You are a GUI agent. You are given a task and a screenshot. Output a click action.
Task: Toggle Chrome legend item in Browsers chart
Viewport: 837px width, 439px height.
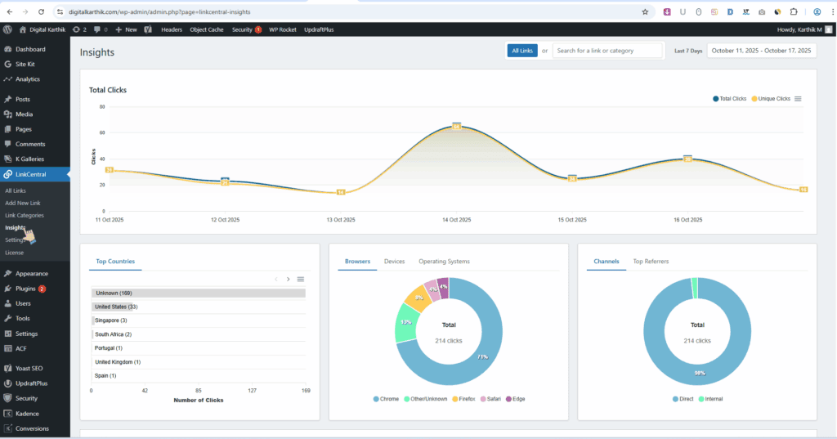[x=386, y=399]
